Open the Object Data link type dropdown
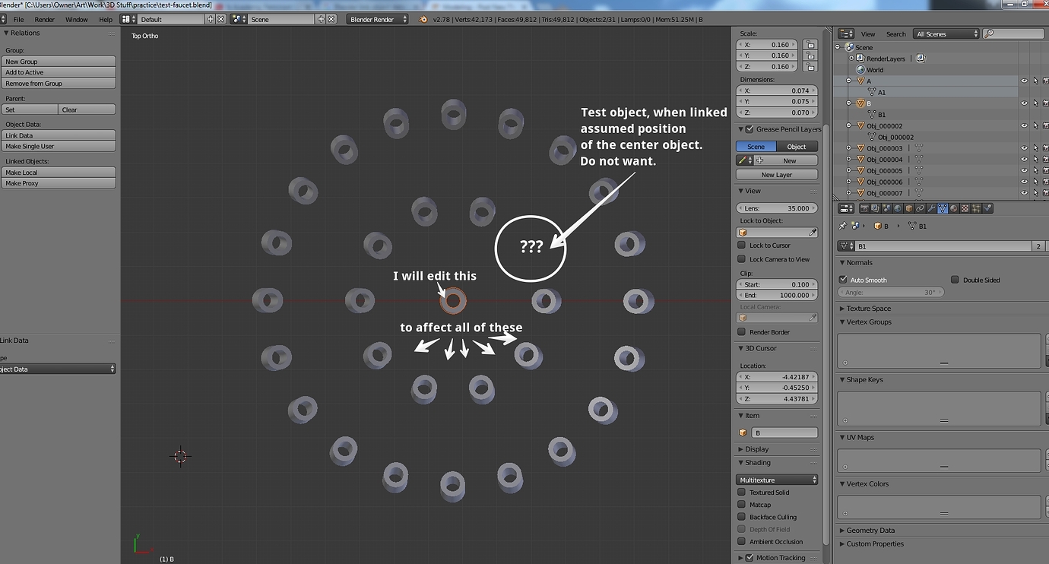The image size is (1049, 564). pos(58,369)
